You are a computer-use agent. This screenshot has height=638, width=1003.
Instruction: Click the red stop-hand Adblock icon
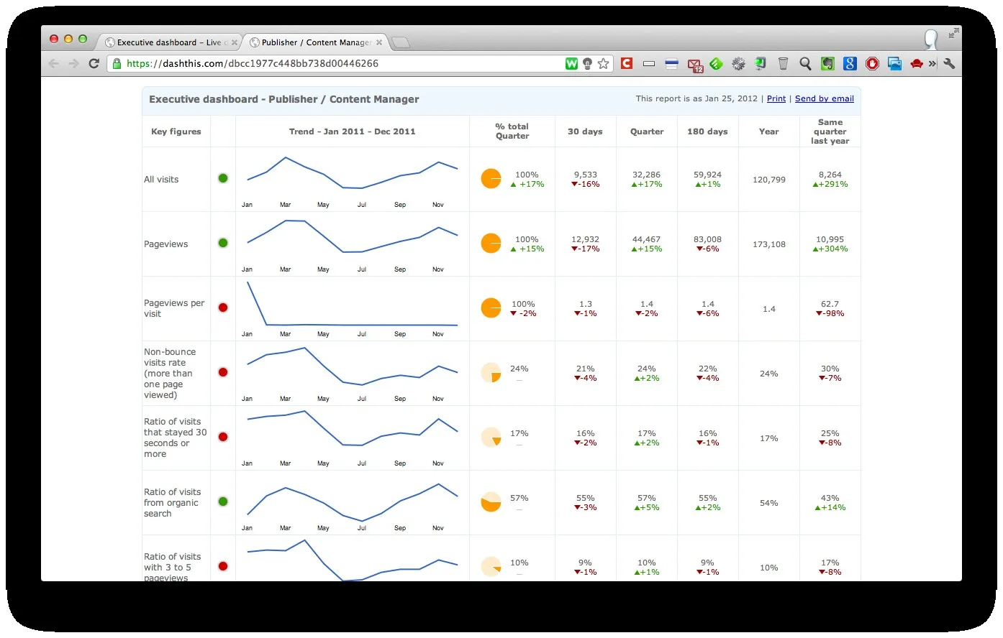(x=872, y=63)
